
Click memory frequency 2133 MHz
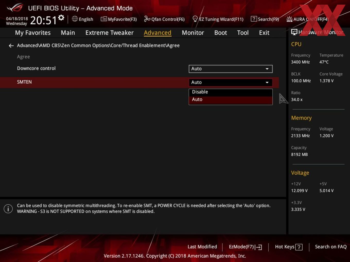300,136
